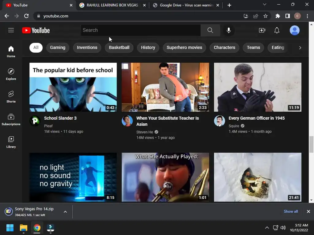Open Shorts in the sidebar

coord(11,97)
